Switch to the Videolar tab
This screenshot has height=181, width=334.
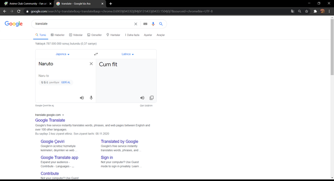(x=76, y=35)
